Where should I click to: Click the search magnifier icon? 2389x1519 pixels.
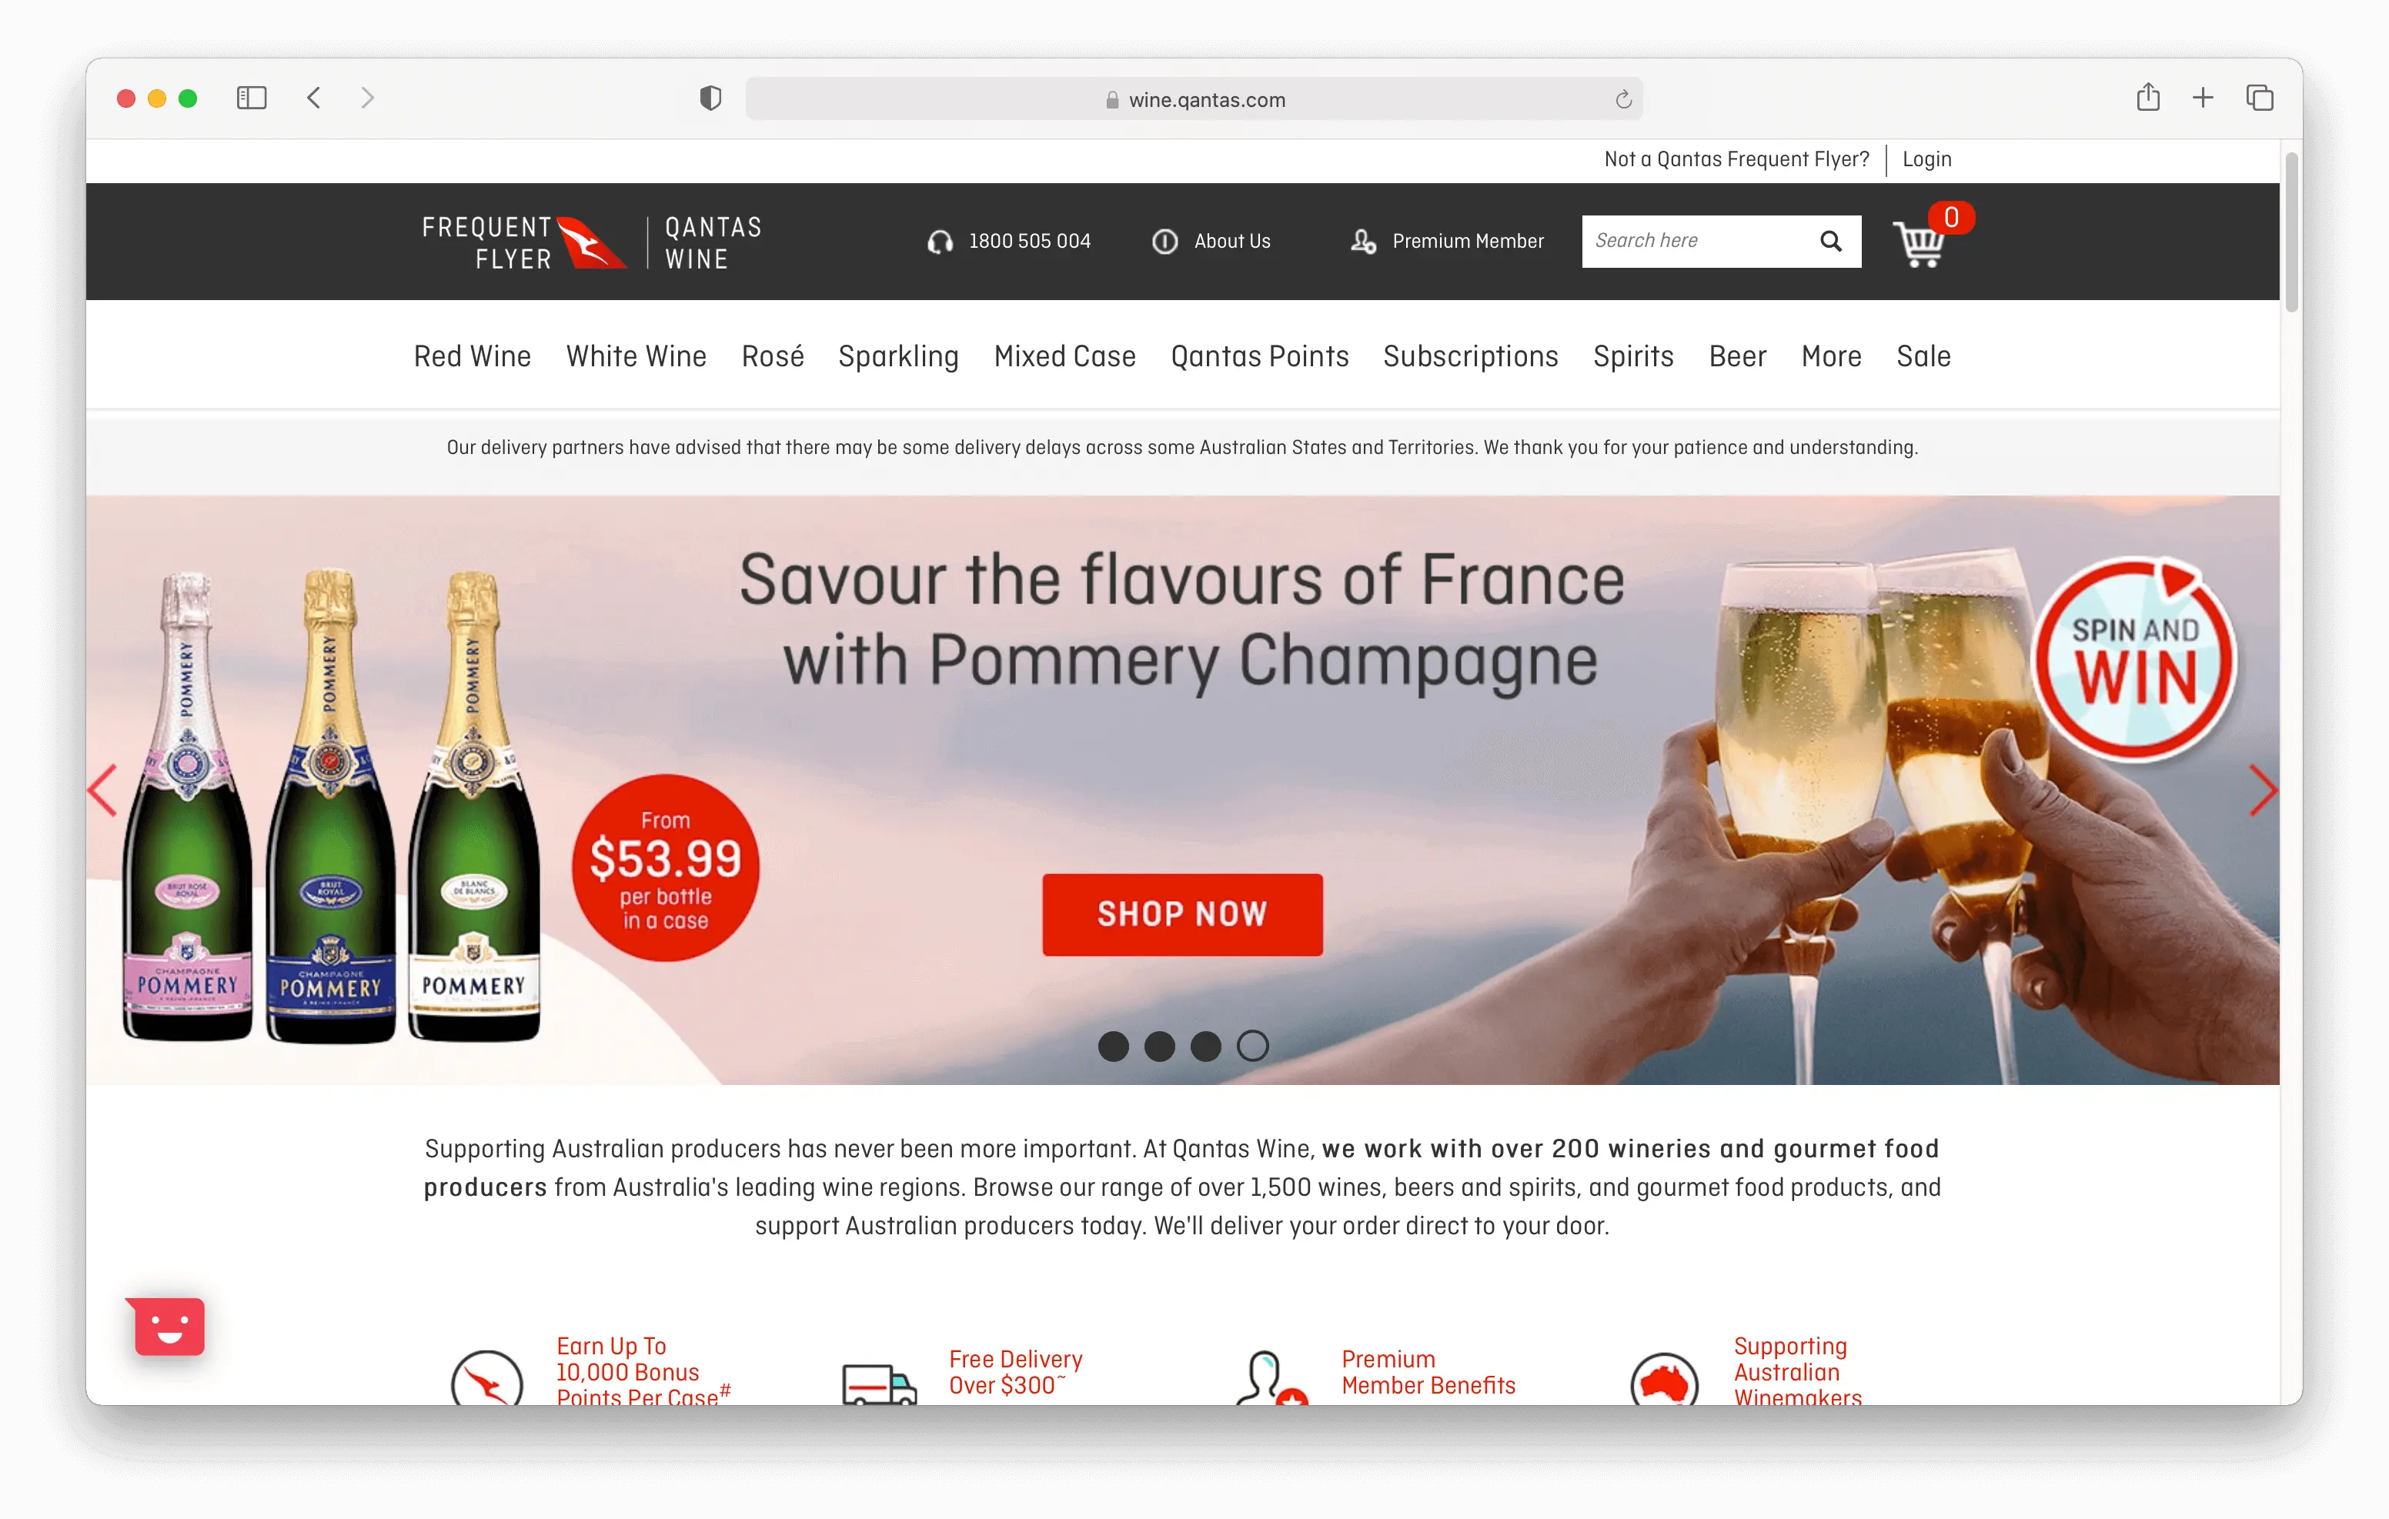pos(1830,241)
